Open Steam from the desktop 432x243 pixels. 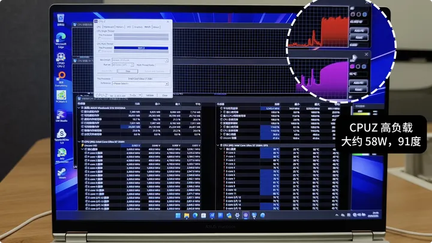click(x=62, y=173)
